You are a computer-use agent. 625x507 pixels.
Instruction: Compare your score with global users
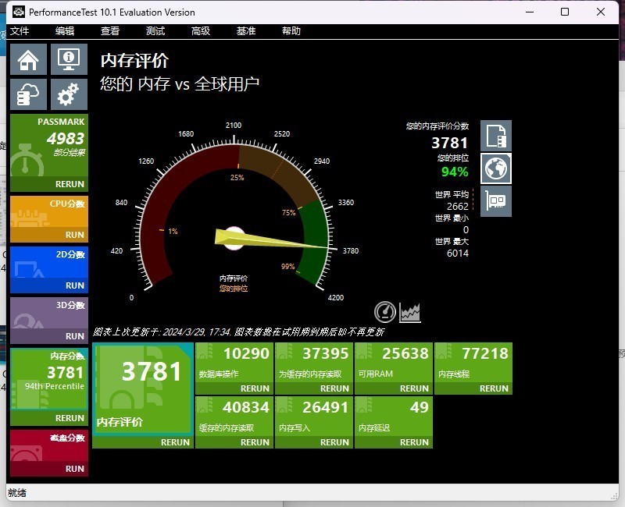(495, 168)
